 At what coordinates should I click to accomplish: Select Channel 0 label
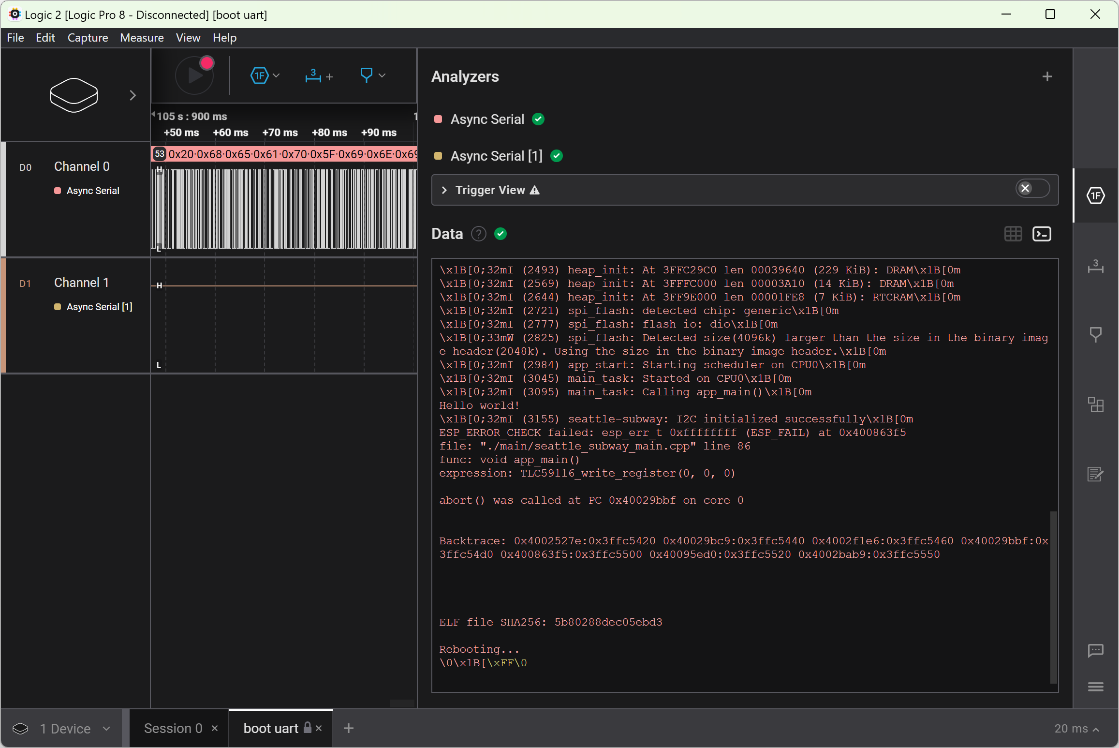pos(82,166)
